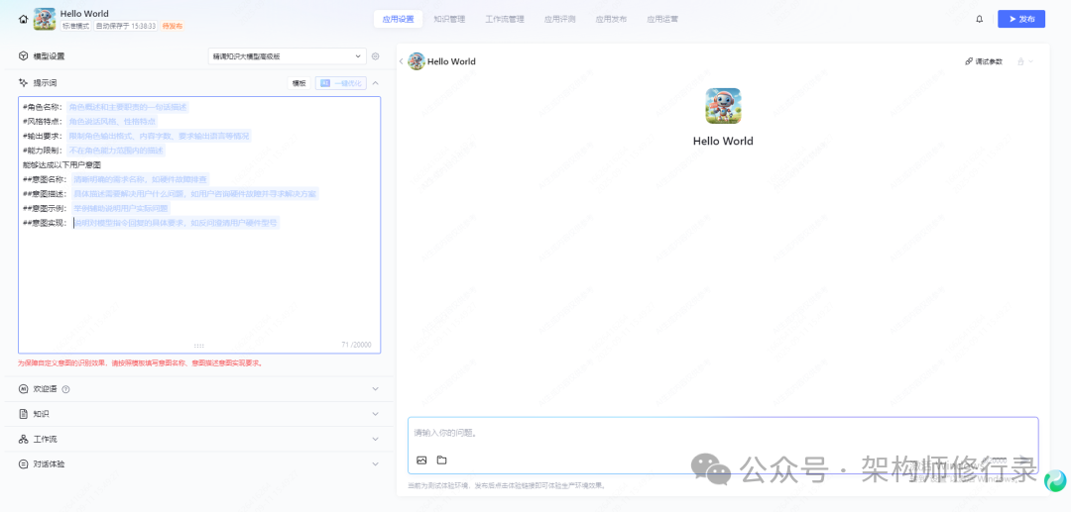
Task: Click the 知识 document icon
Action: [23, 414]
